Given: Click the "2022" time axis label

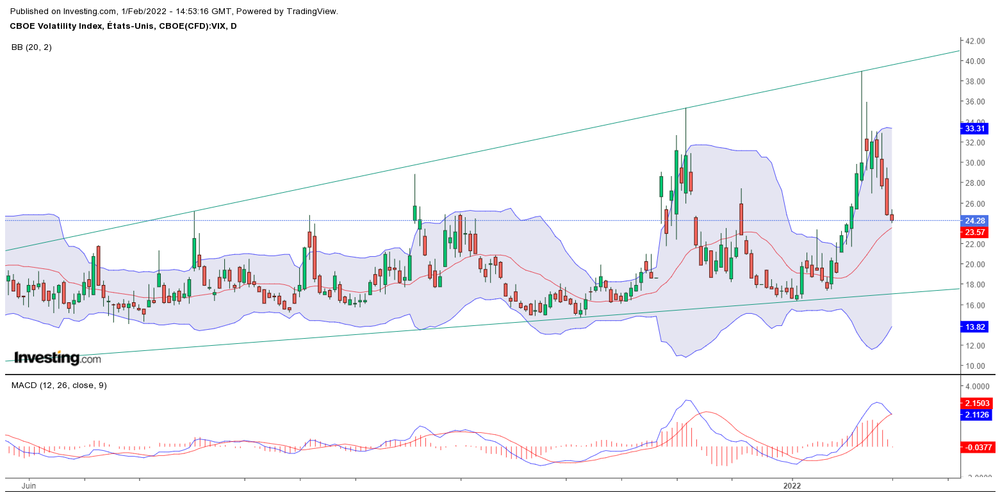Looking at the screenshot, I should [x=792, y=486].
